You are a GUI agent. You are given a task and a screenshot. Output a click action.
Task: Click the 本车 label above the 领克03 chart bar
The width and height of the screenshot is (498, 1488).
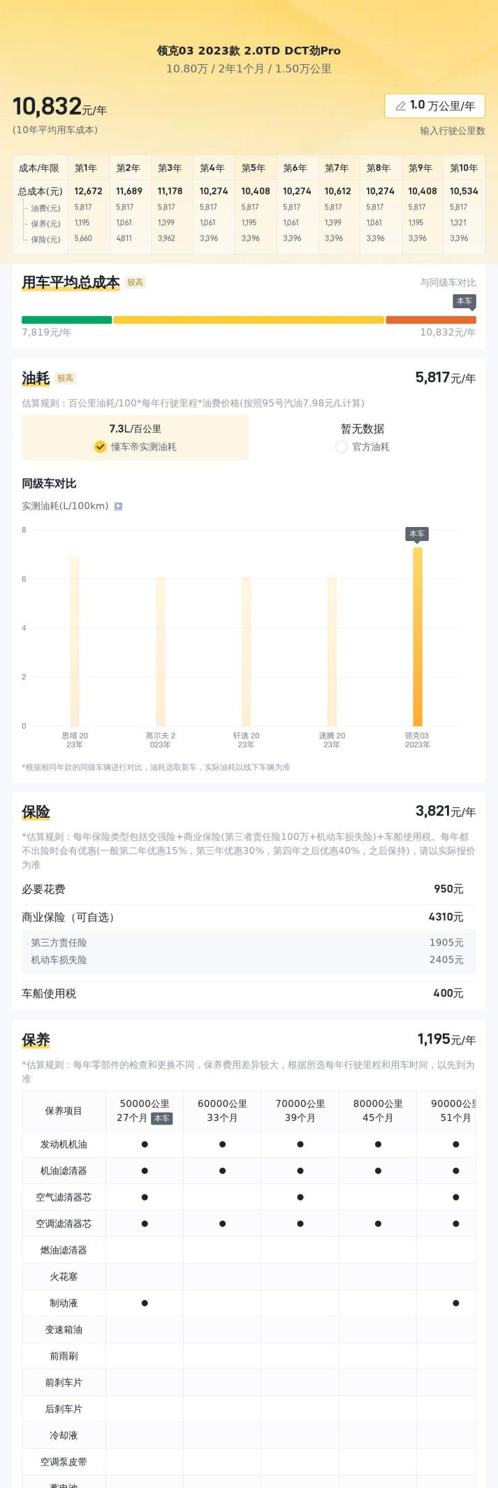[417, 534]
